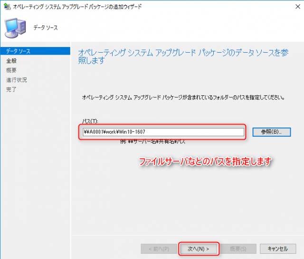The width and height of the screenshot is (304, 259).
Task: Click the パス text field containing \\A0001\work\Win10-1607
Action: (x=162, y=132)
